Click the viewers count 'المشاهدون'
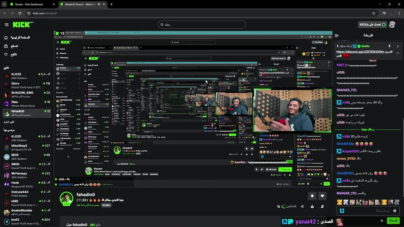The image size is (404, 227). (x=287, y=207)
